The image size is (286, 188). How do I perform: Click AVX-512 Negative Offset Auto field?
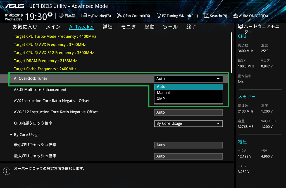tap(189, 112)
